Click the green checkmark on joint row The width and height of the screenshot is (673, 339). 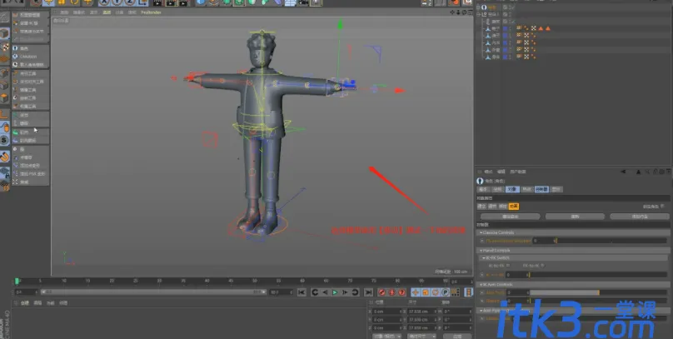point(512,21)
